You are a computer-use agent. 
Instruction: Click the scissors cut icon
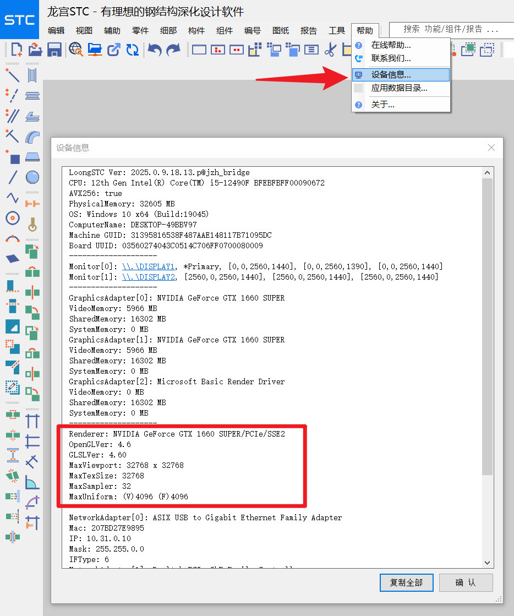click(330, 50)
